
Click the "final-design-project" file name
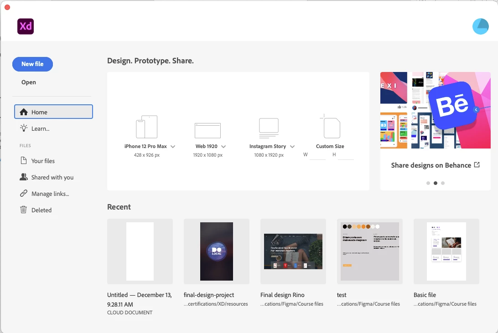coord(209,295)
